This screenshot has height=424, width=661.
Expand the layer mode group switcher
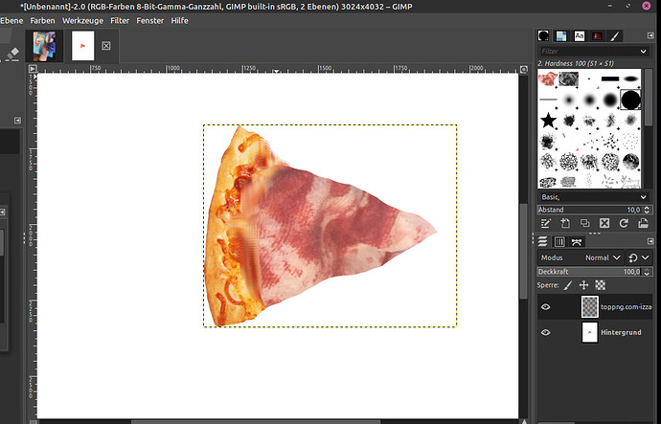(x=639, y=257)
